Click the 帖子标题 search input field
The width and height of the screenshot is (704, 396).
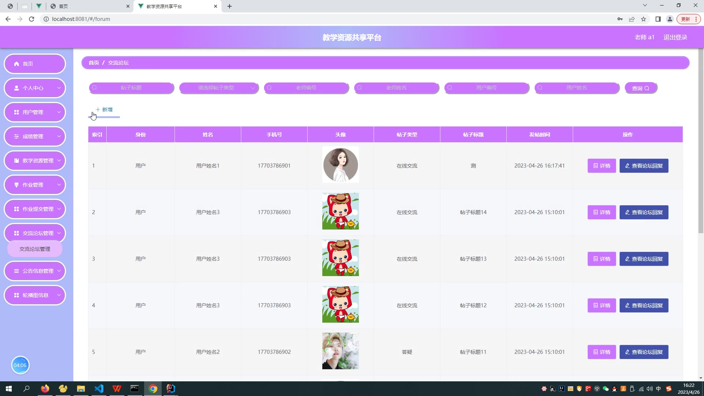(x=131, y=88)
